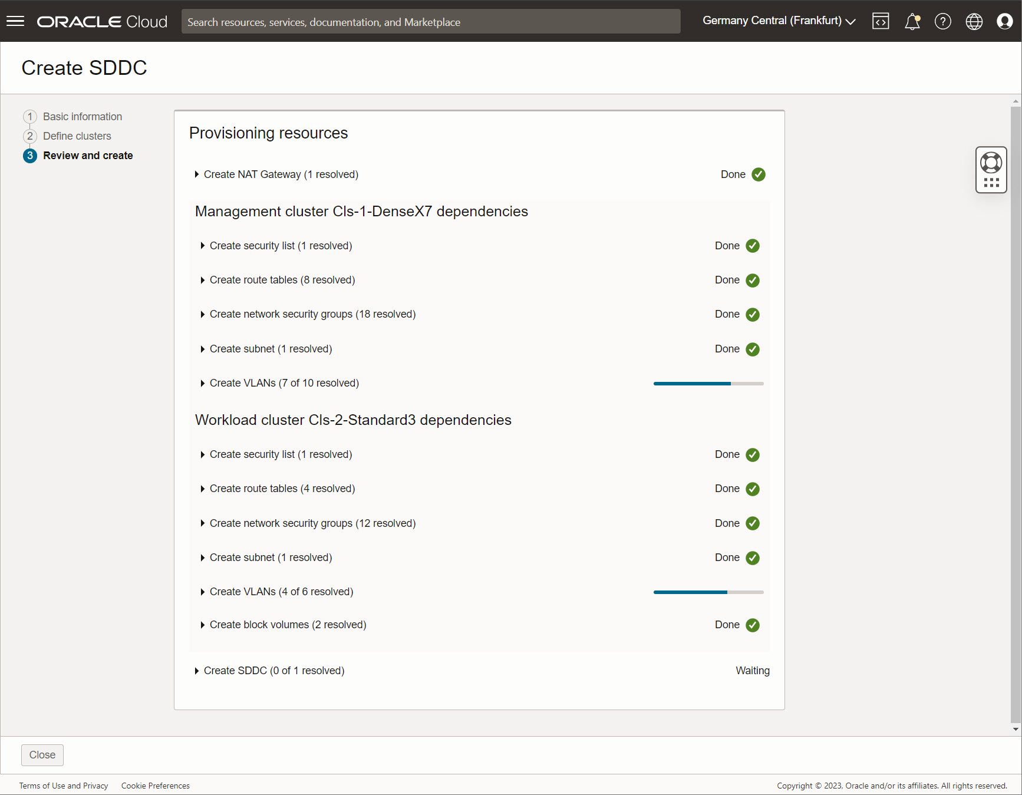Image resolution: width=1022 pixels, height=795 pixels.
Task: Open the region selector dropdown
Action: coord(779,21)
